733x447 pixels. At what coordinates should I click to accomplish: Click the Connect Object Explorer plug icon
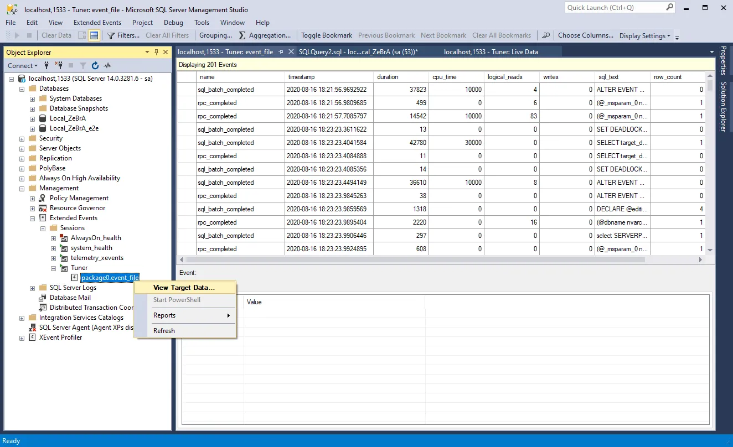click(x=47, y=65)
